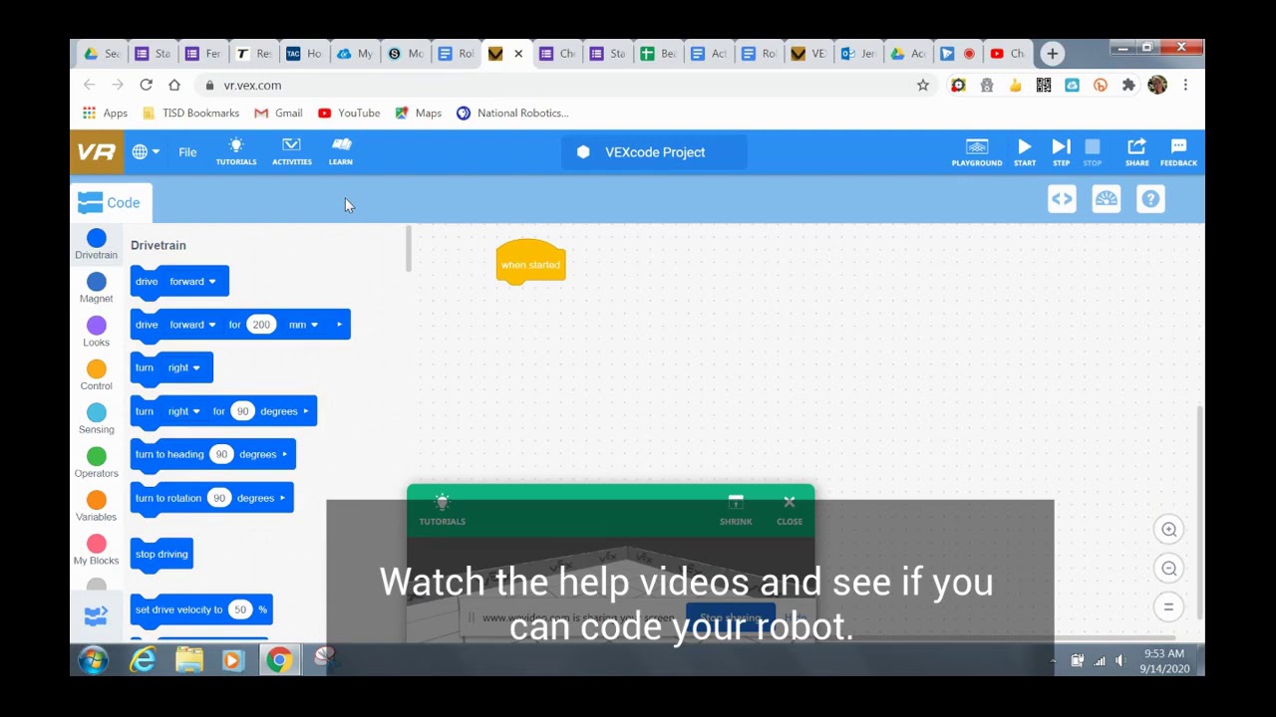
Task: Step through the project code
Action: 1061,152
